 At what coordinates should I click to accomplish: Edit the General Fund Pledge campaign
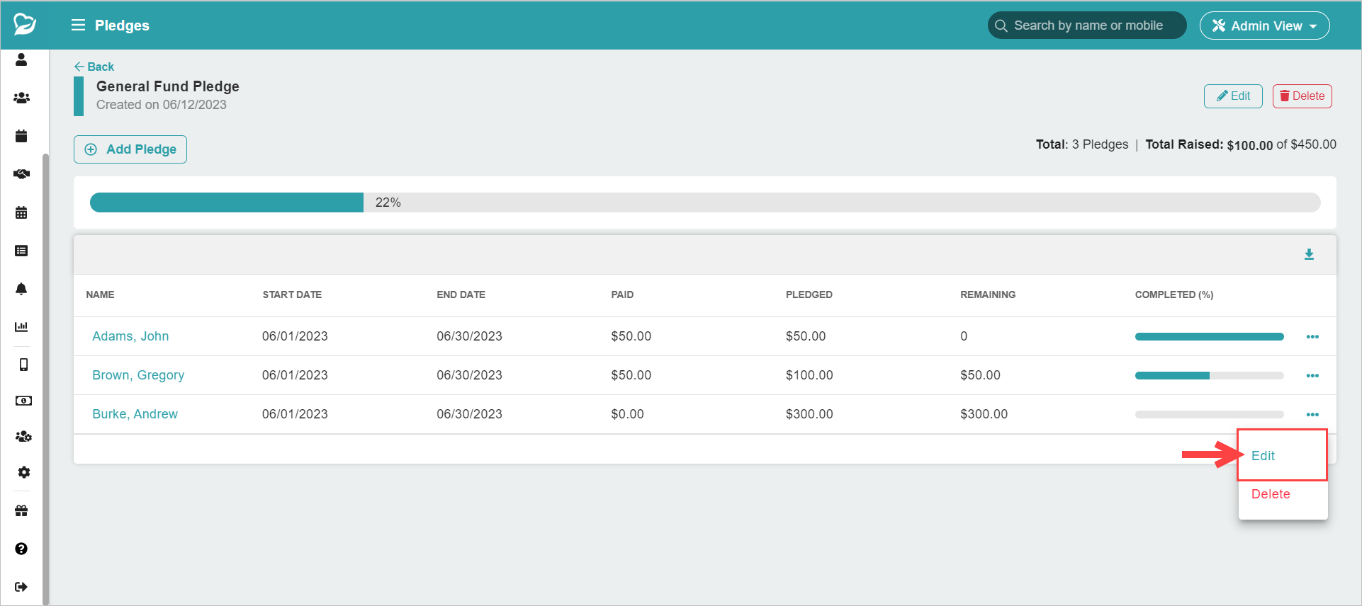pos(1233,96)
